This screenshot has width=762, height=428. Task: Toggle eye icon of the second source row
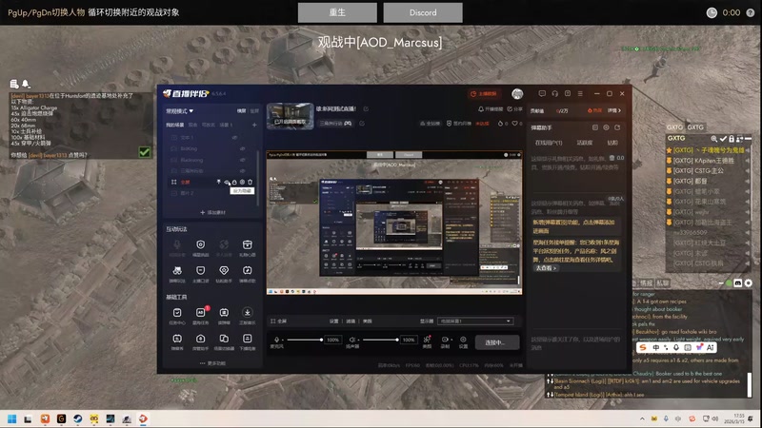click(242, 149)
